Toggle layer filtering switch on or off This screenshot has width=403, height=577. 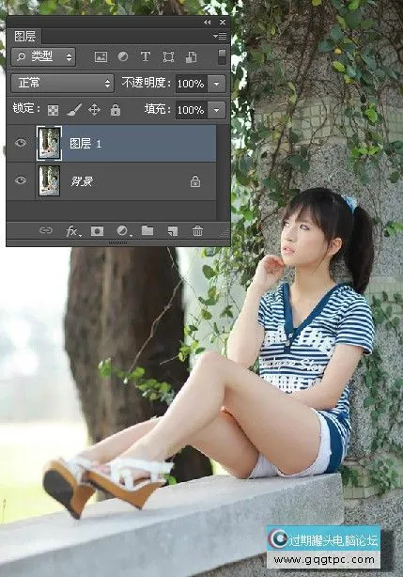coord(222,57)
